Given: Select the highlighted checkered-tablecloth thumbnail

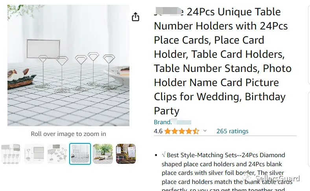Looking at the screenshot, I should pos(80,154).
